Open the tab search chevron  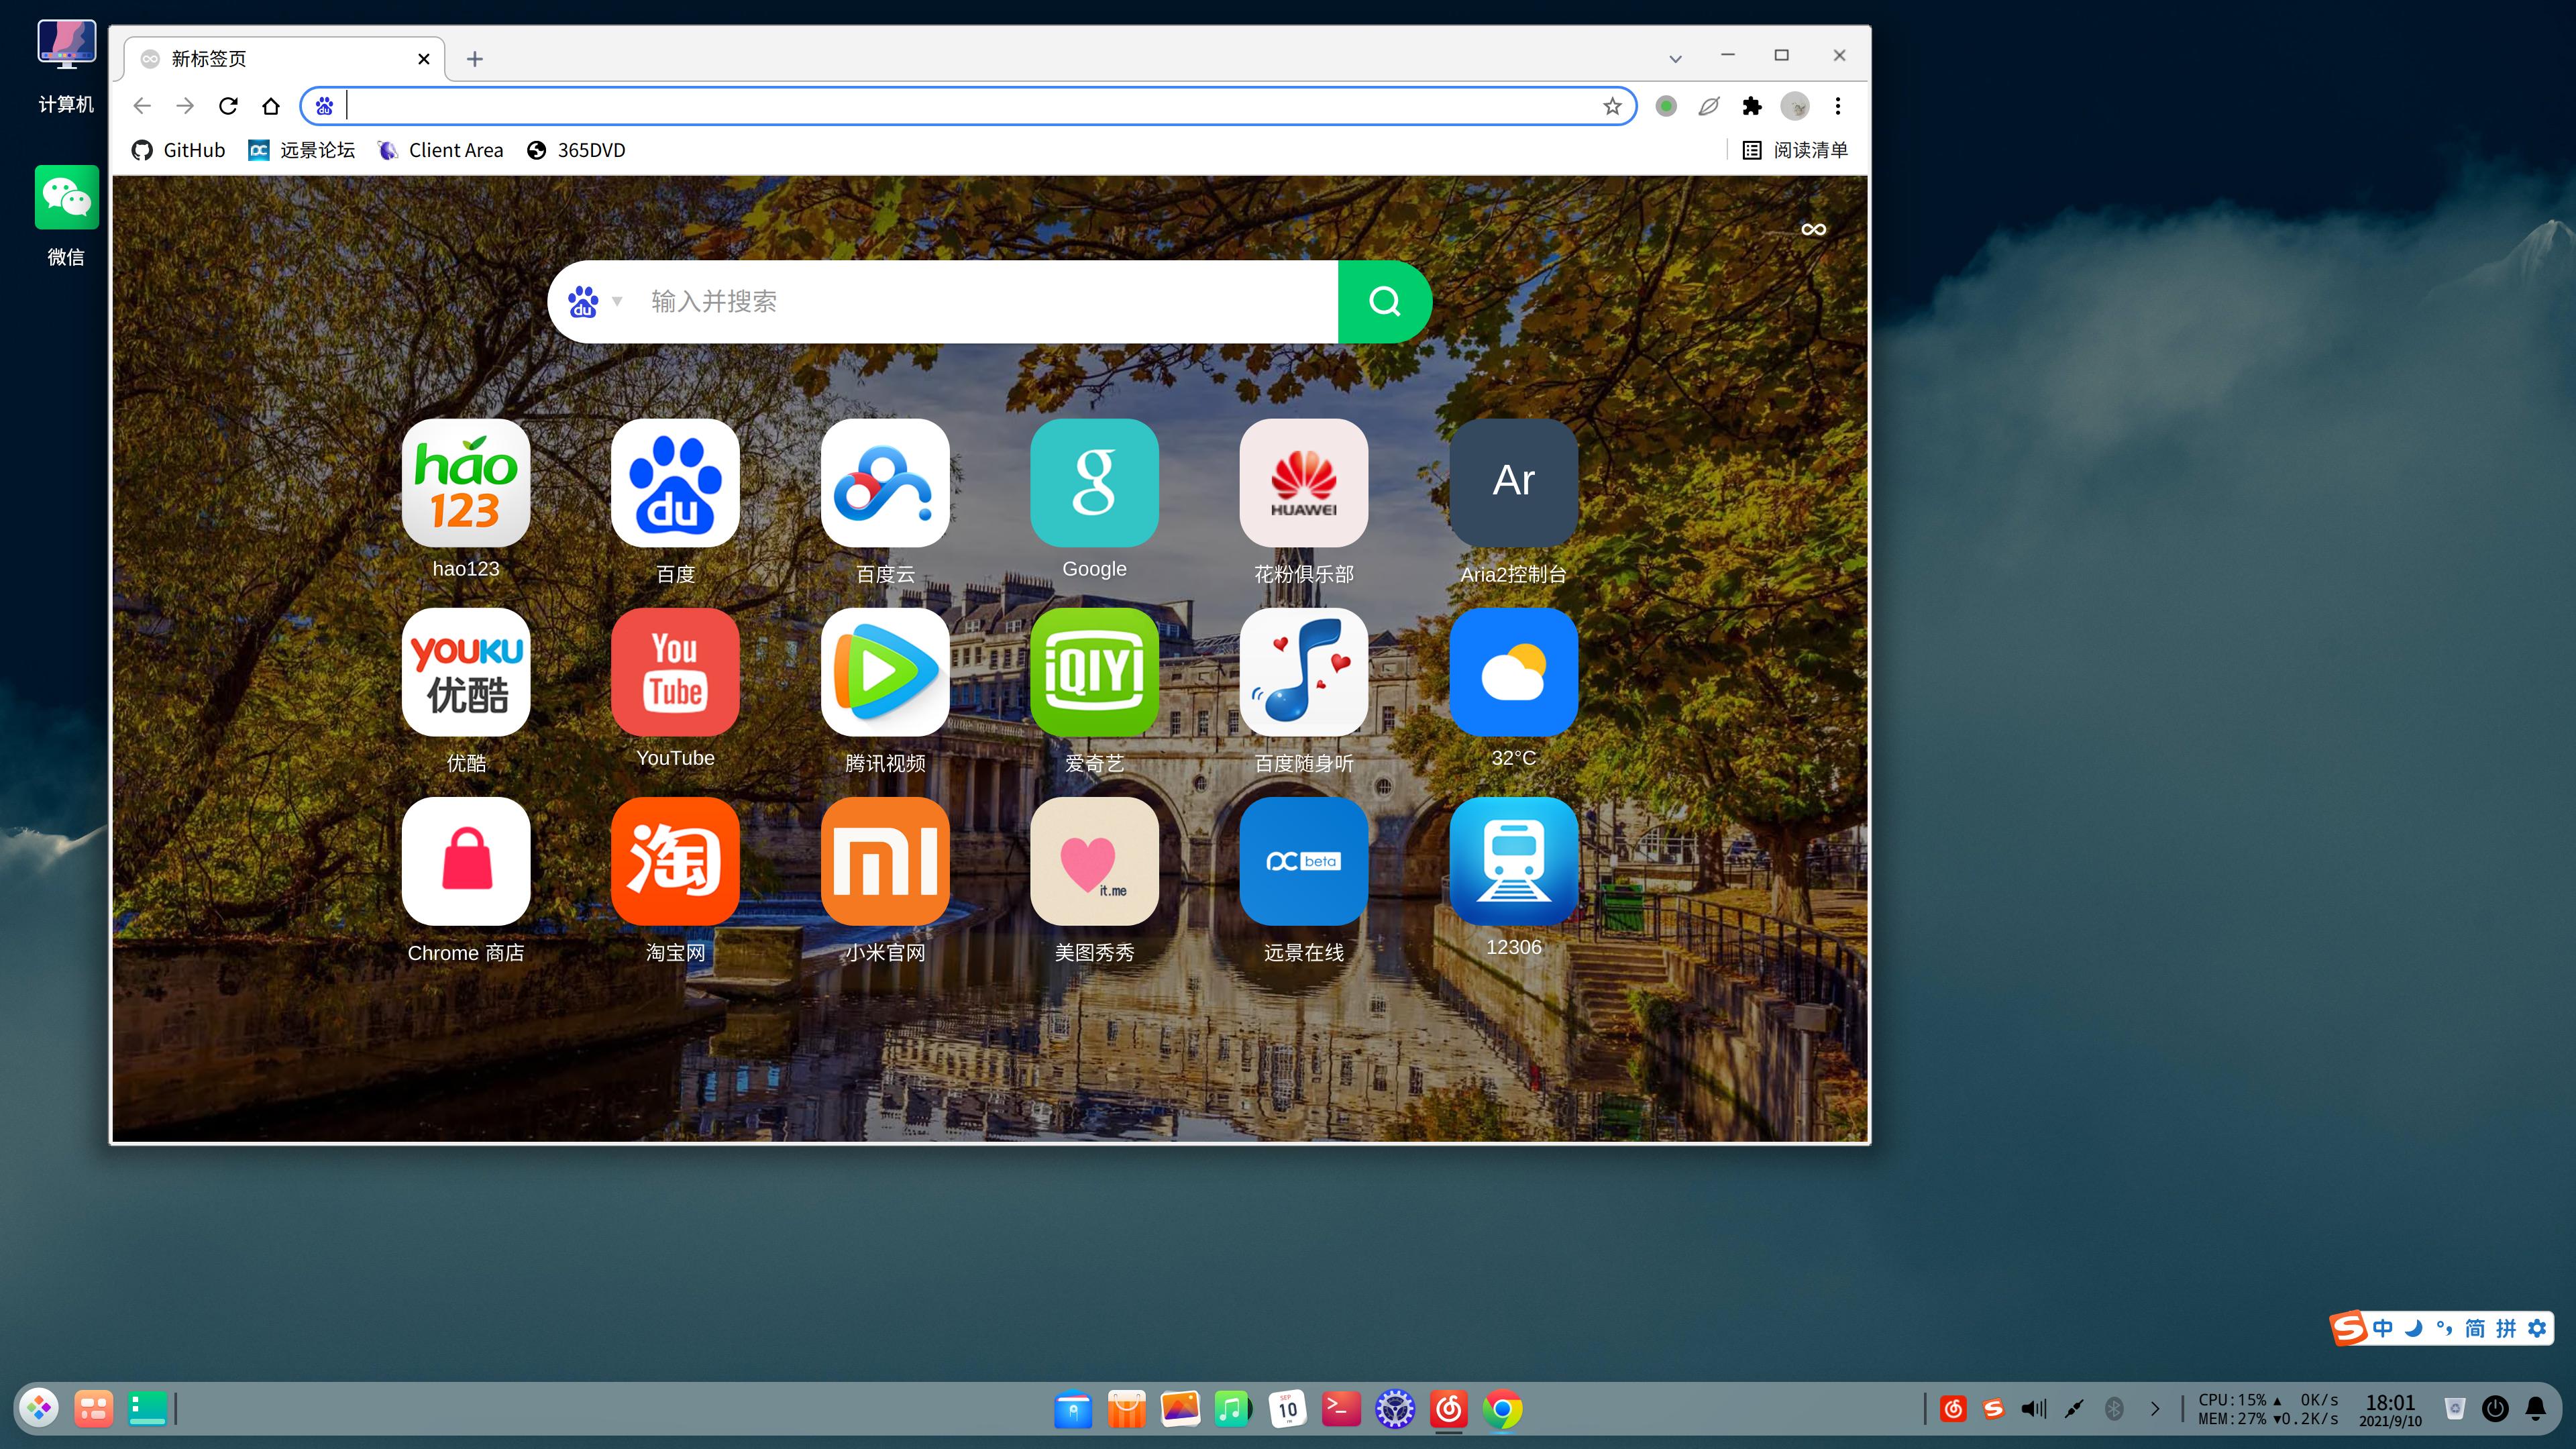point(1675,58)
